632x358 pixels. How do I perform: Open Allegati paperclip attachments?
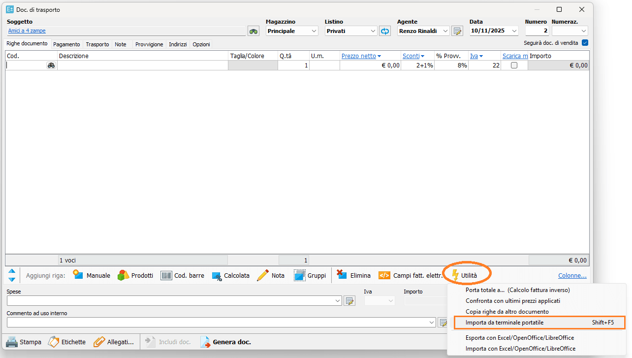(99, 342)
